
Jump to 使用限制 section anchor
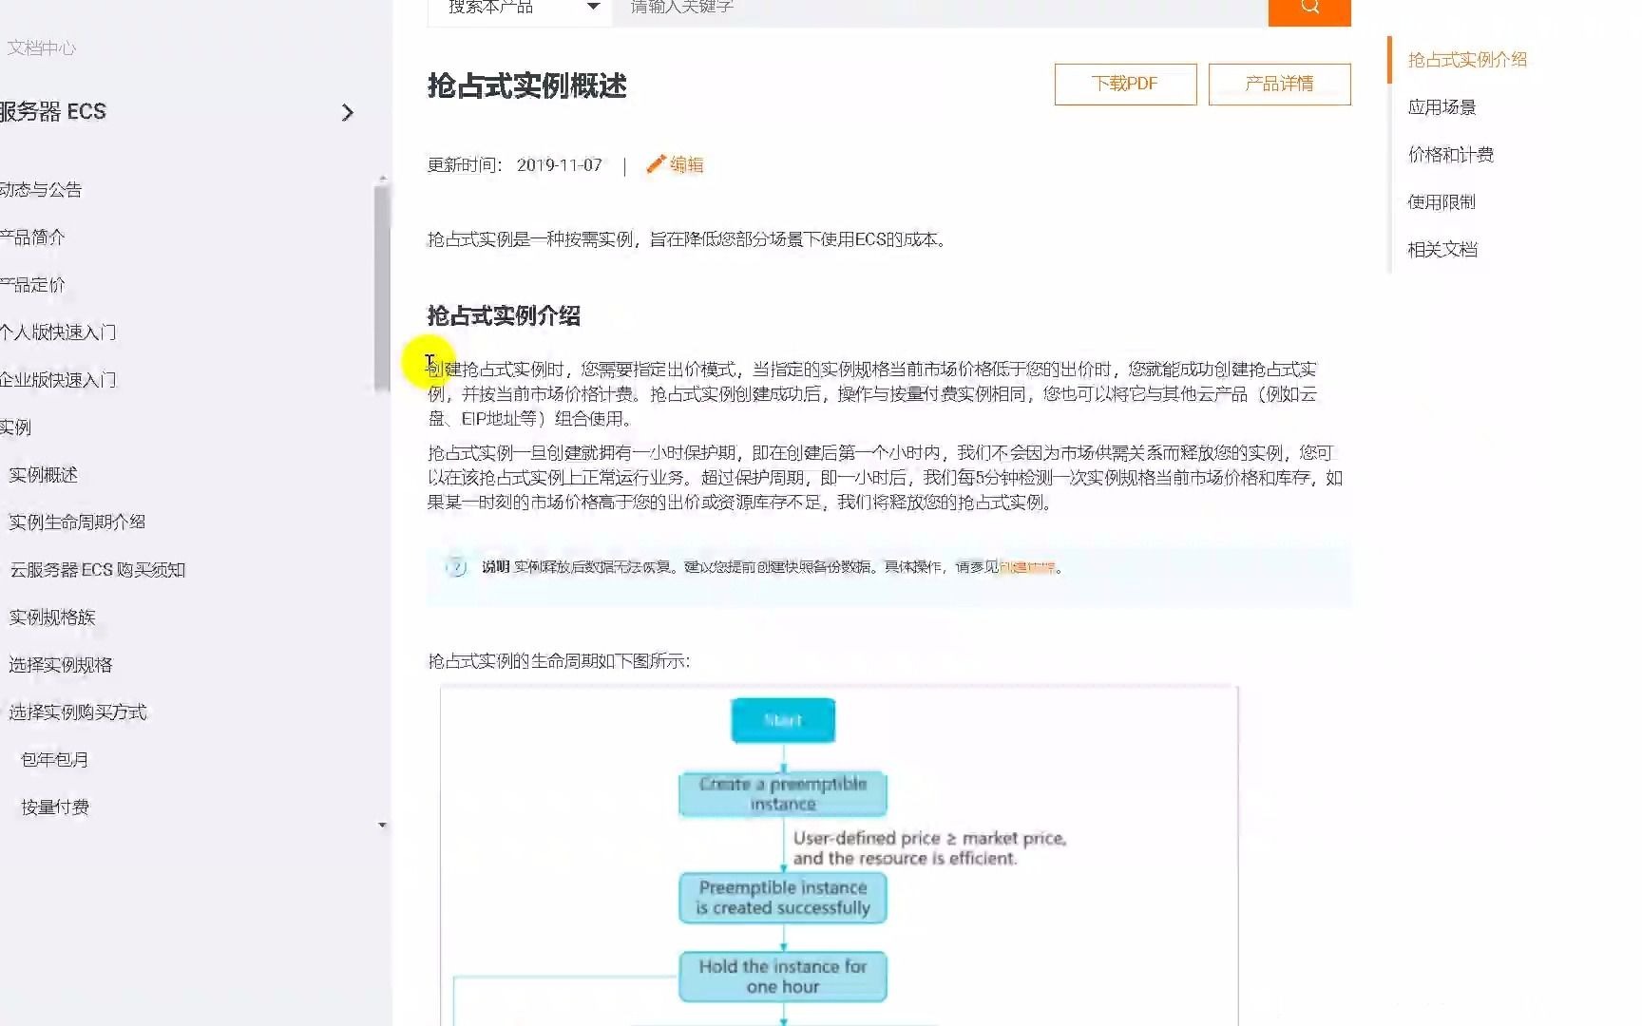point(1442,201)
